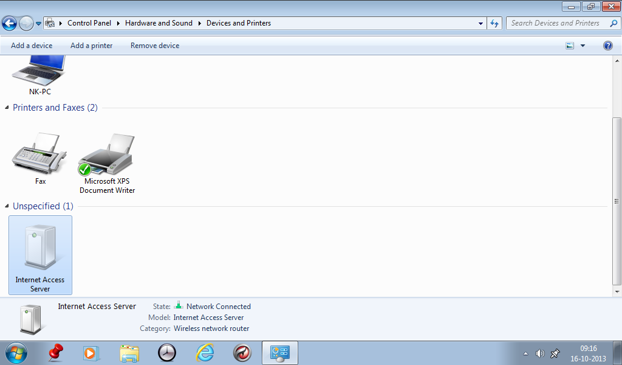Click the Control Panel taskbar button
622x365 pixels.
[x=280, y=353]
